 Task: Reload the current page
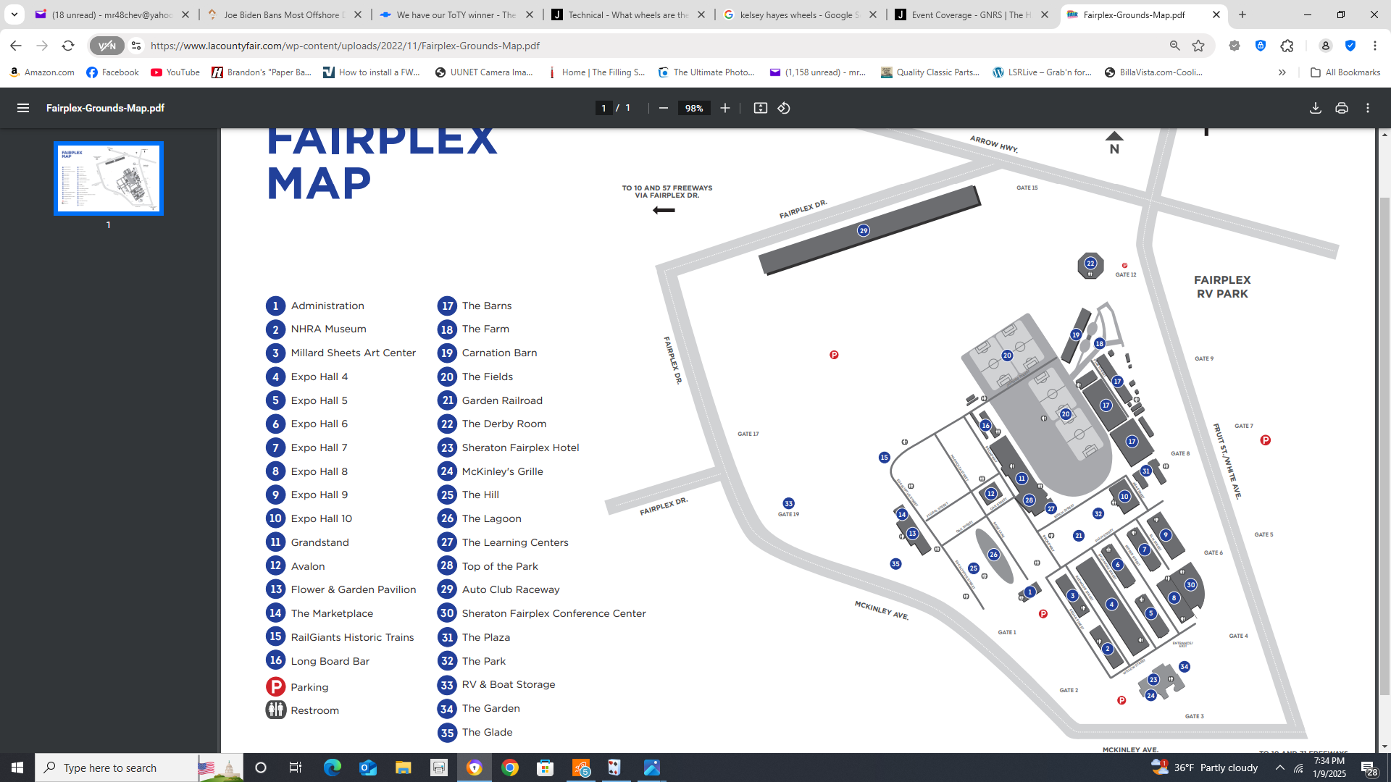click(68, 46)
